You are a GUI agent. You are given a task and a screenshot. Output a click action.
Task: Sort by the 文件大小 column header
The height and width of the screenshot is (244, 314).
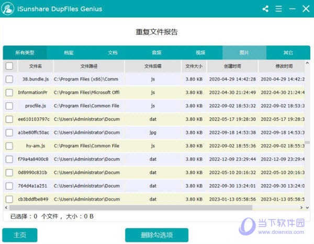[x=194, y=66]
